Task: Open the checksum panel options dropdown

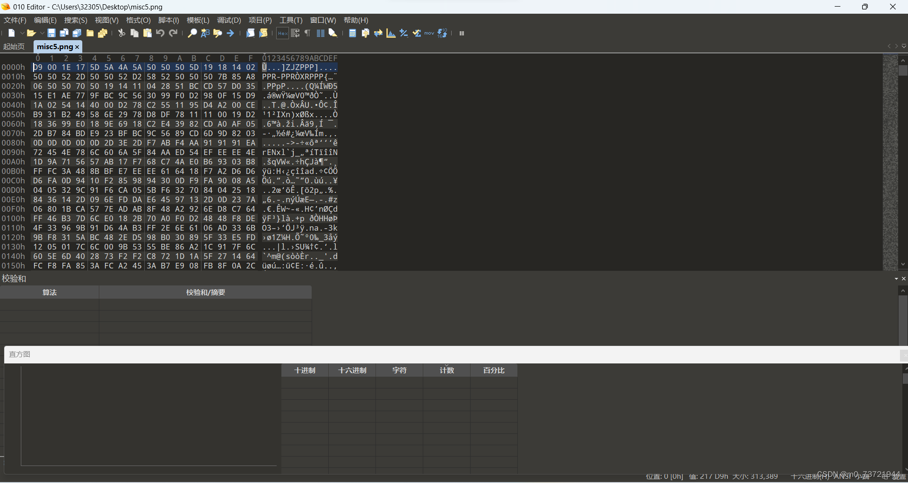Action: [x=896, y=278]
